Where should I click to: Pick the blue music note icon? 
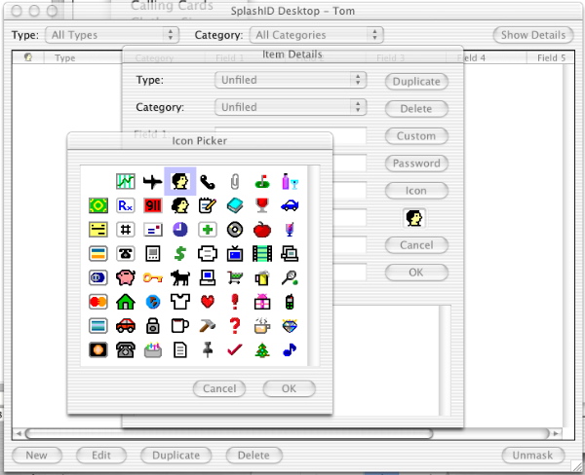(290, 349)
